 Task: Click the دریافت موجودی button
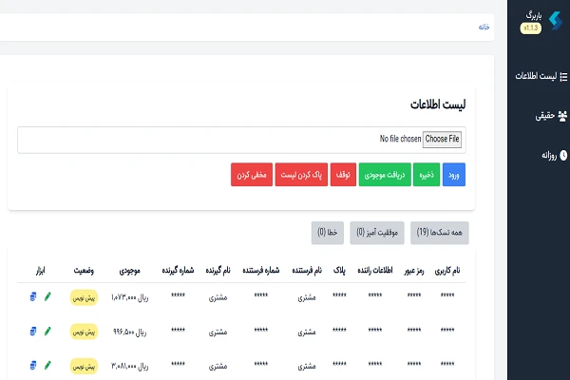tap(384, 175)
